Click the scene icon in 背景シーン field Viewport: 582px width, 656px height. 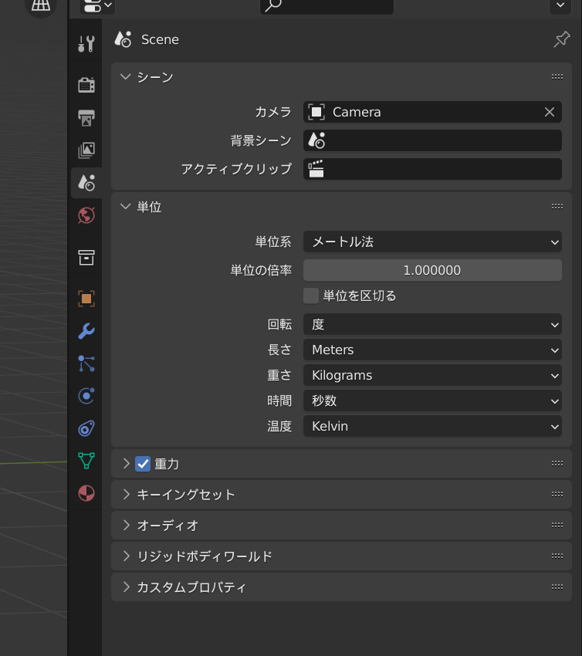(316, 140)
